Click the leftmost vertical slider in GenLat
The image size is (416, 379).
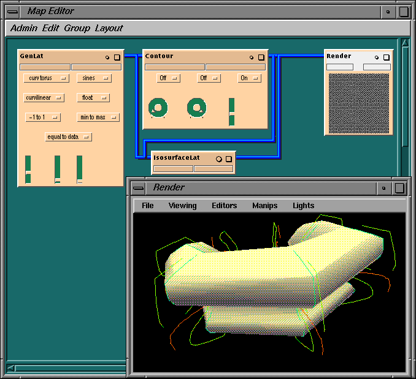28,169
